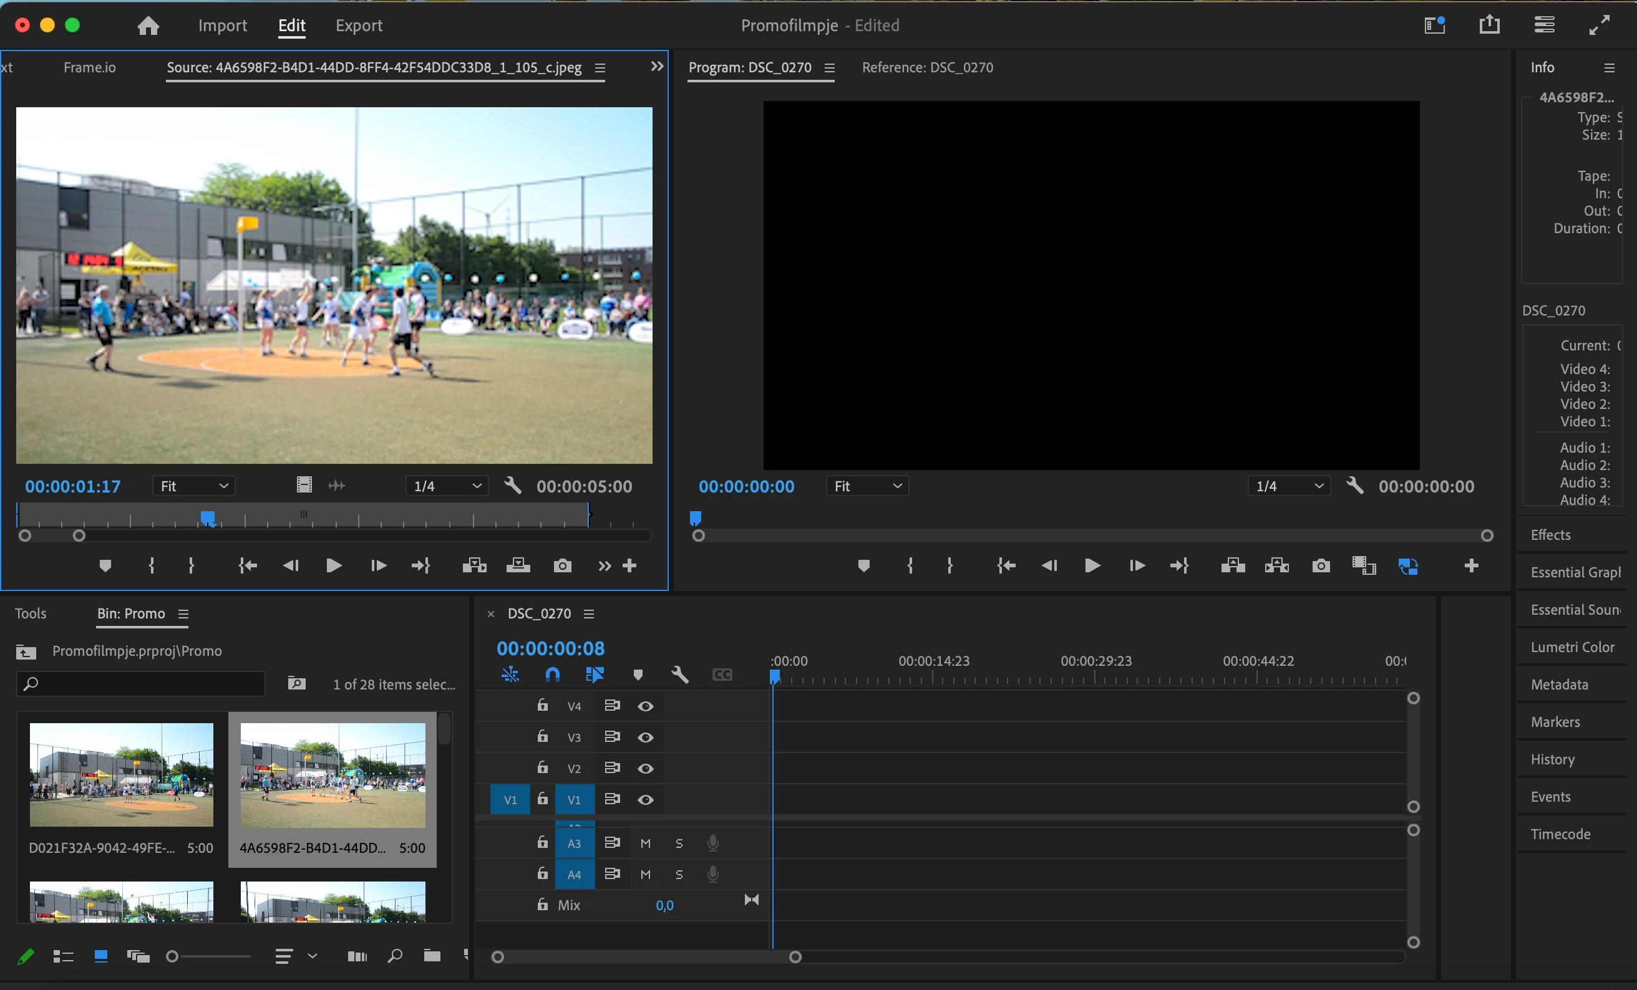1637x990 pixels.
Task: Click the Insert button in Source monitor
Action: (474, 565)
